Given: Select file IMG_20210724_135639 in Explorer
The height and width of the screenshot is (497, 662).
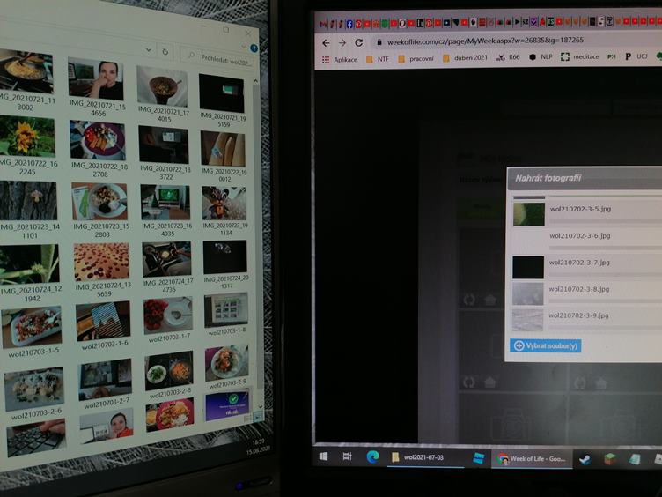Looking at the screenshot, I should 102,270.
